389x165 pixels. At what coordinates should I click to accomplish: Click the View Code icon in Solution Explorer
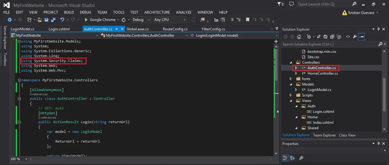[348, 37]
